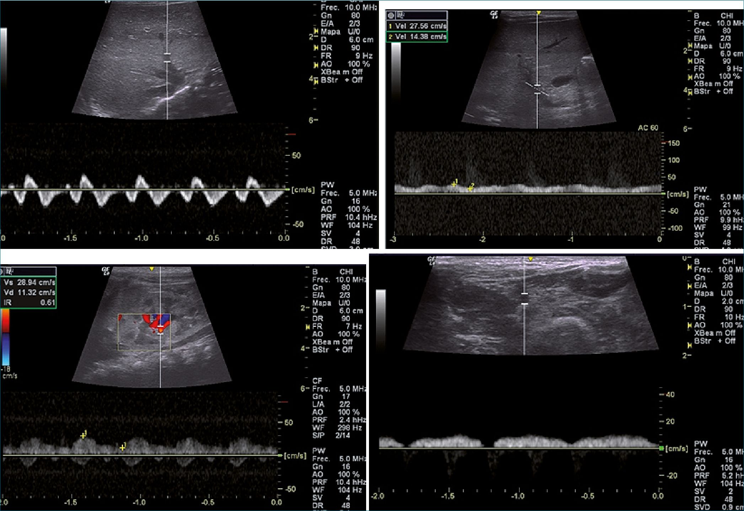Click yellow caliper 1 on the top-right waveform
The width and height of the screenshot is (744, 511).
click(x=454, y=184)
